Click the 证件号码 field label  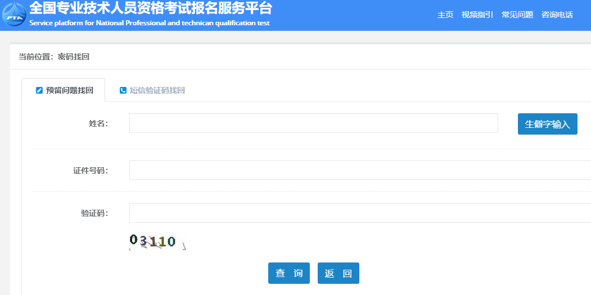[x=90, y=170]
